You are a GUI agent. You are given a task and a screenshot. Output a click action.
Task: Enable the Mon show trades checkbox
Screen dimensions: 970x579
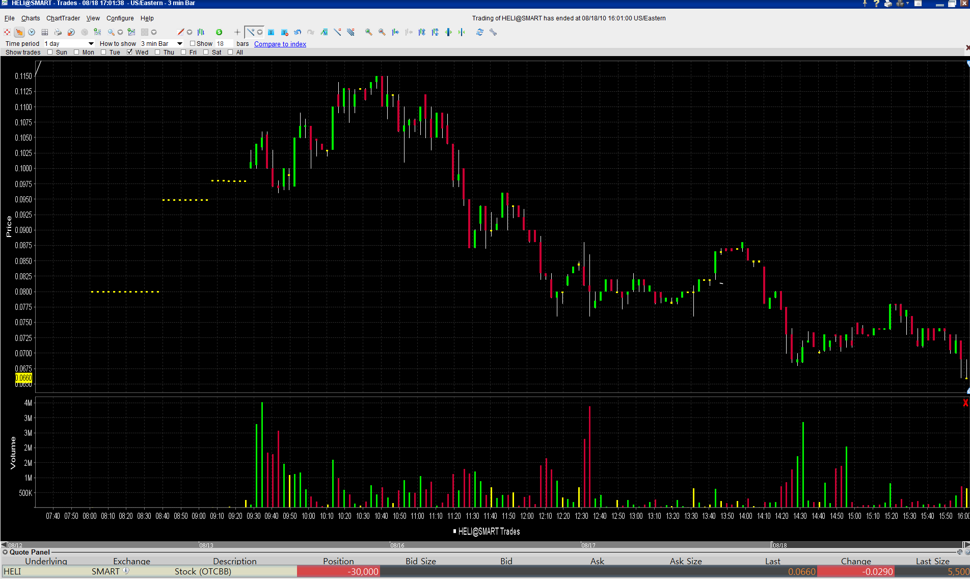click(76, 52)
